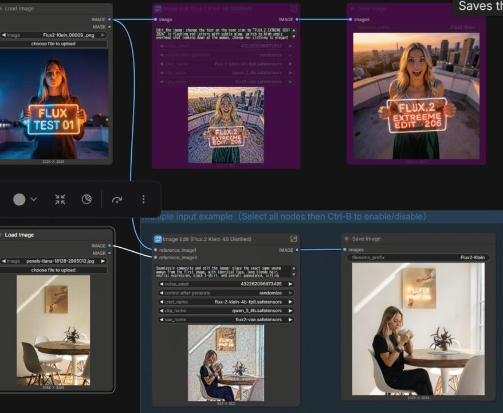Open clip_name qwen_3_4b.safetensors dropdown
This screenshot has height=413, width=503.
pos(226,310)
